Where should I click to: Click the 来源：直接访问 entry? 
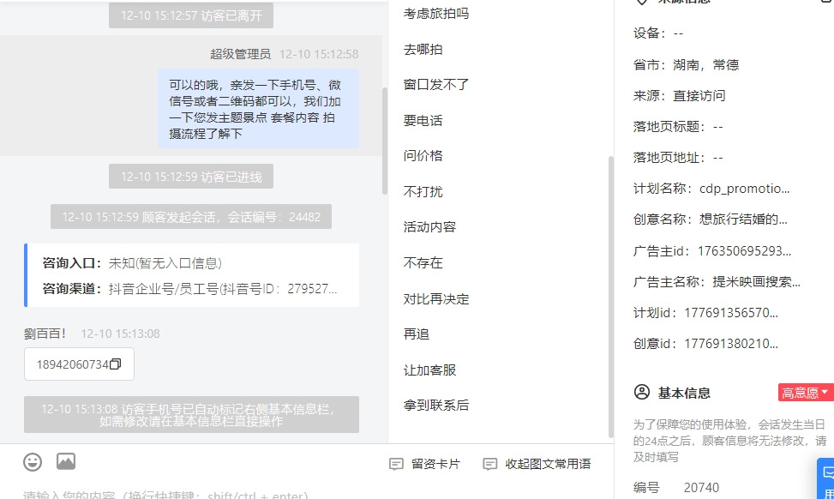679,96
